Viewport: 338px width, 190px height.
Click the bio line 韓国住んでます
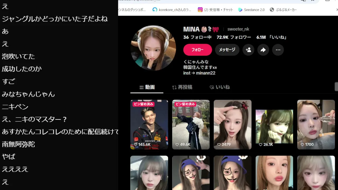point(200,68)
